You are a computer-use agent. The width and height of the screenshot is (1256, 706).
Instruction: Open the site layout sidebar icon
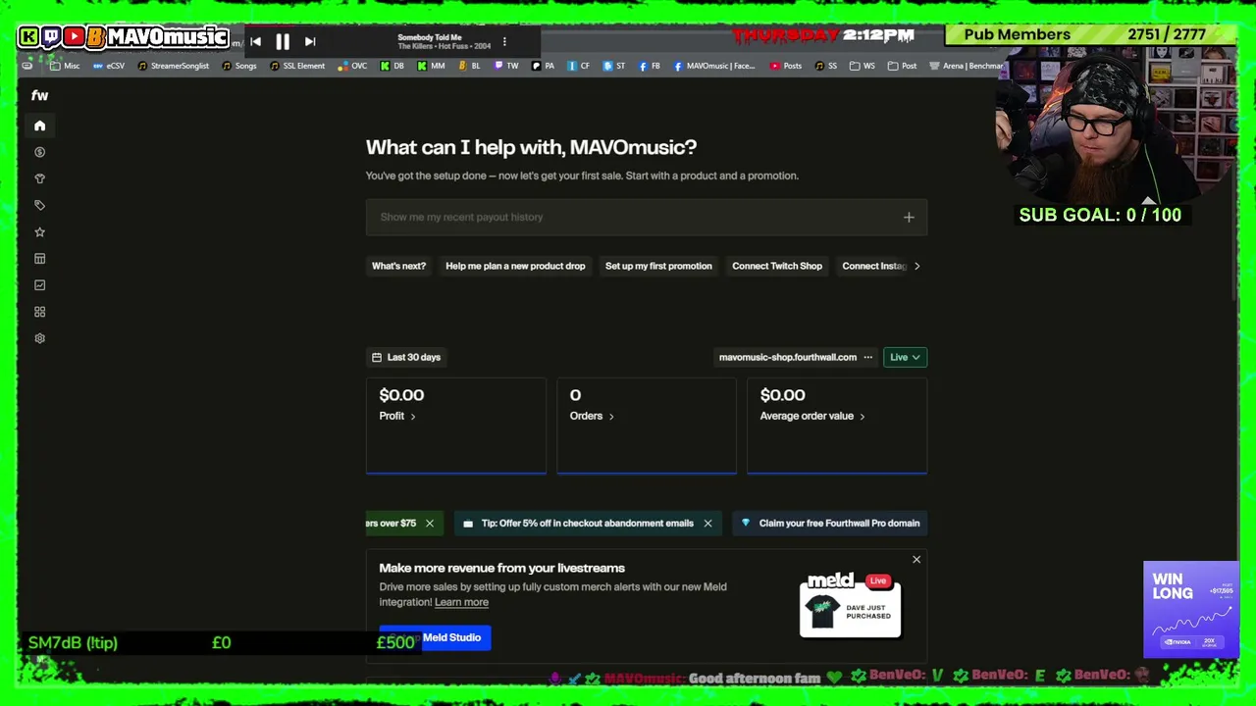click(x=39, y=259)
